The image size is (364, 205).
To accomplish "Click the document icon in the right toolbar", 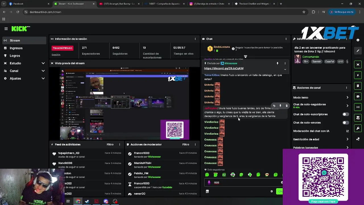I will pyautogui.click(x=358, y=86).
